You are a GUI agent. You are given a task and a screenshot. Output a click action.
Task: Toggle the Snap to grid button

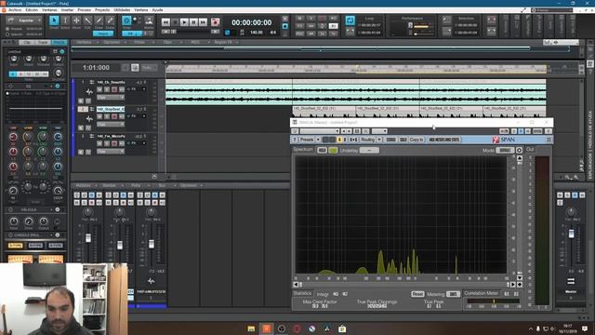point(126,20)
